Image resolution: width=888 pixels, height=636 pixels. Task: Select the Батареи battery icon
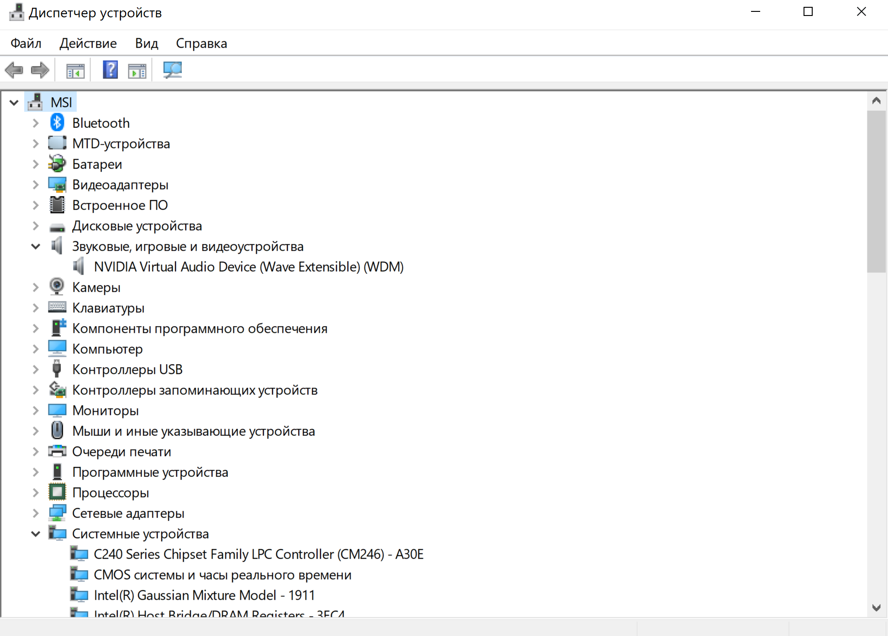click(57, 164)
